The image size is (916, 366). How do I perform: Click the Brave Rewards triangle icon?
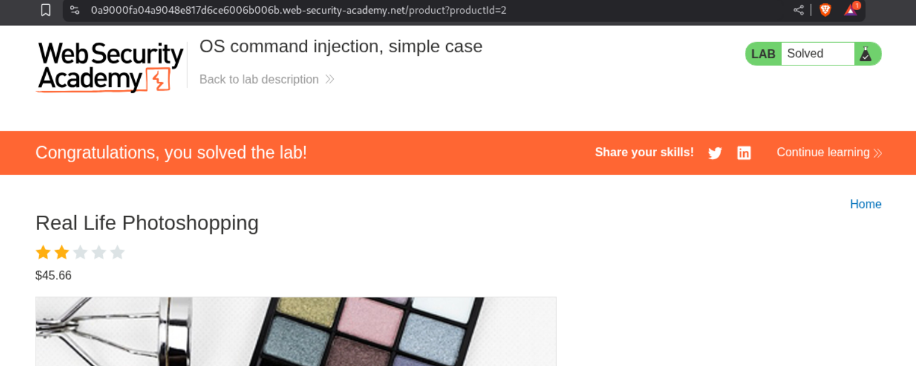pyautogui.click(x=851, y=10)
